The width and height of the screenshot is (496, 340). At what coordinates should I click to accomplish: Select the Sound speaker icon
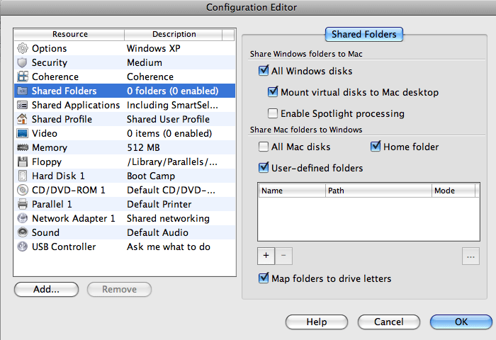(x=22, y=233)
